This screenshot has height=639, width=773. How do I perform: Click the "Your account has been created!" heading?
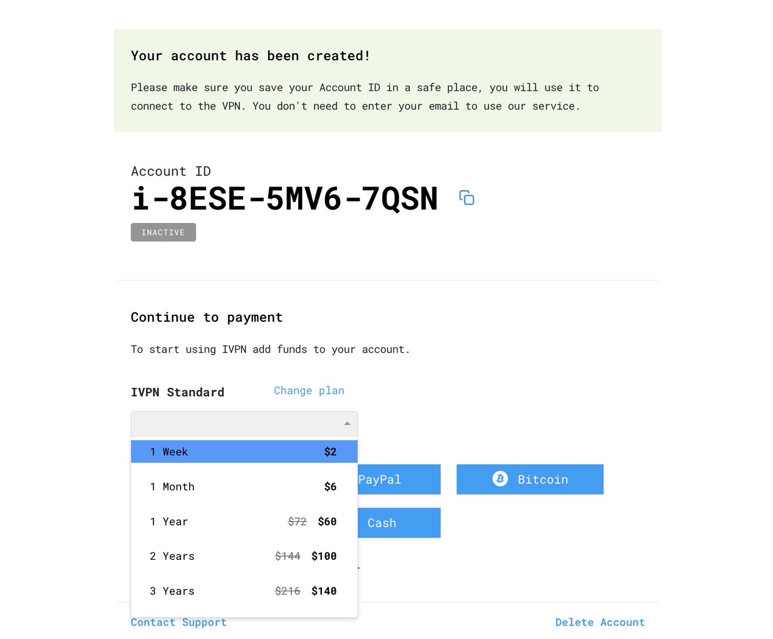[x=251, y=56]
